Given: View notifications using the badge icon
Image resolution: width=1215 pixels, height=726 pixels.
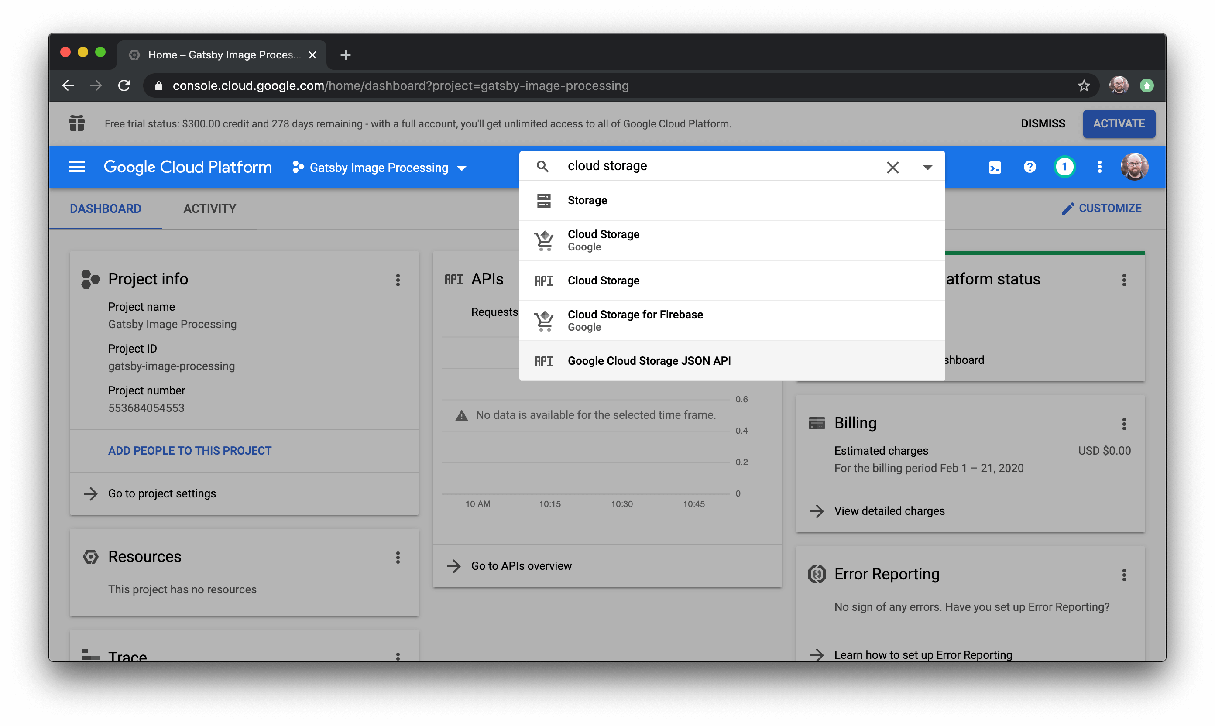Looking at the screenshot, I should click(1065, 167).
